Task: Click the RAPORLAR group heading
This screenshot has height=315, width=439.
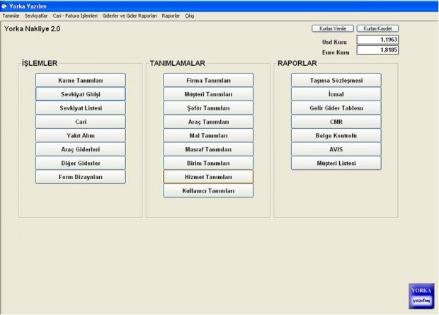Action: click(x=297, y=63)
